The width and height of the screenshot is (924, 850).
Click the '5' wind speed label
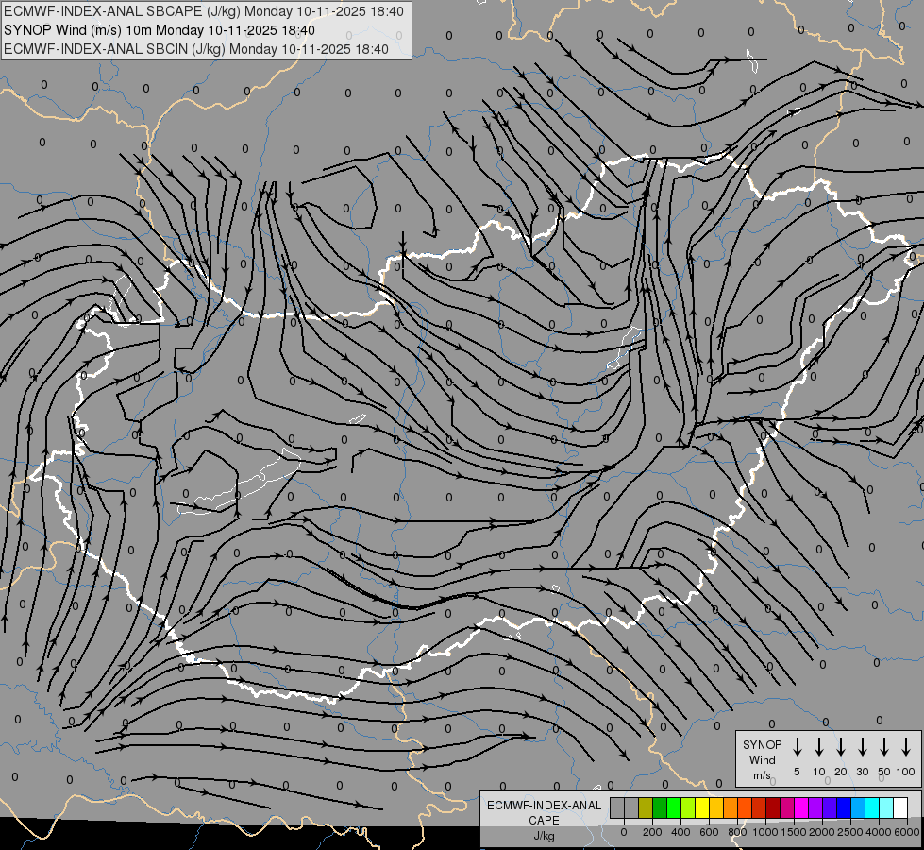tap(797, 772)
